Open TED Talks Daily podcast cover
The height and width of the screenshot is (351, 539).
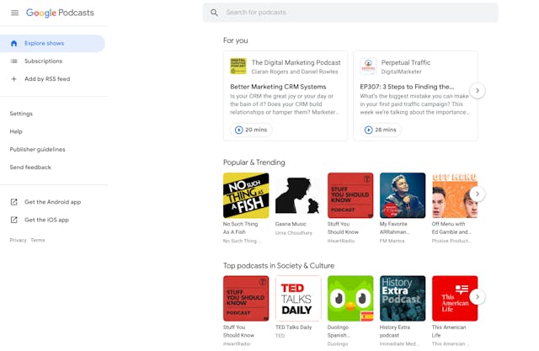tap(298, 298)
